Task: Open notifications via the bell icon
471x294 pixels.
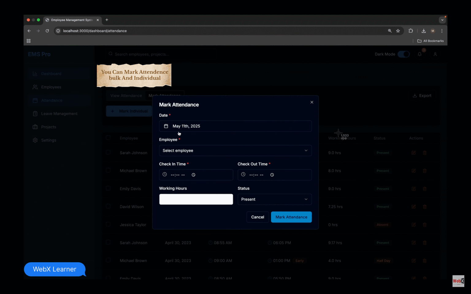Action: pos(419,54)
